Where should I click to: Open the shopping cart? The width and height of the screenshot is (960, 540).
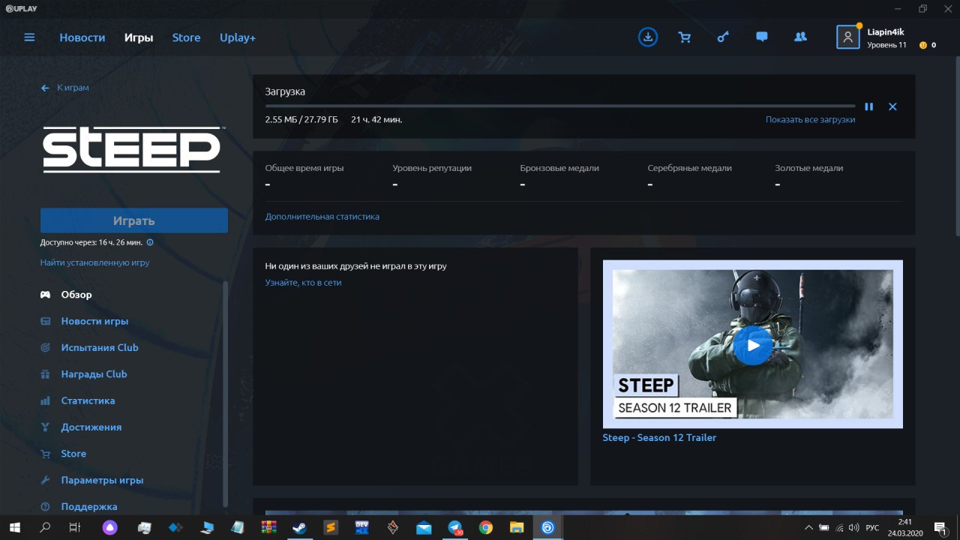(685, 37)
